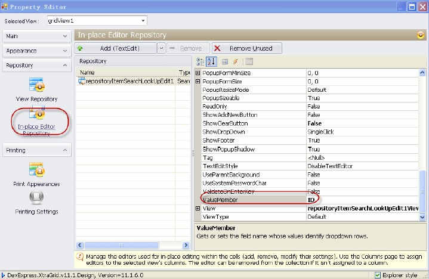Select ShowDropDown property row

pyautogui.click(x=310, y=132)
